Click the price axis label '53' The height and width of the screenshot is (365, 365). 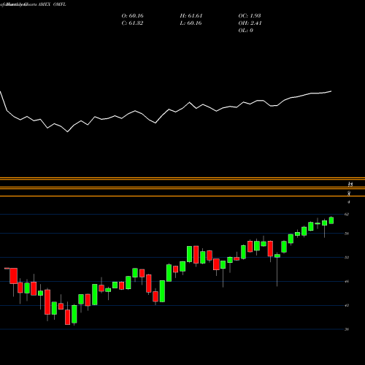coord(347,258)
